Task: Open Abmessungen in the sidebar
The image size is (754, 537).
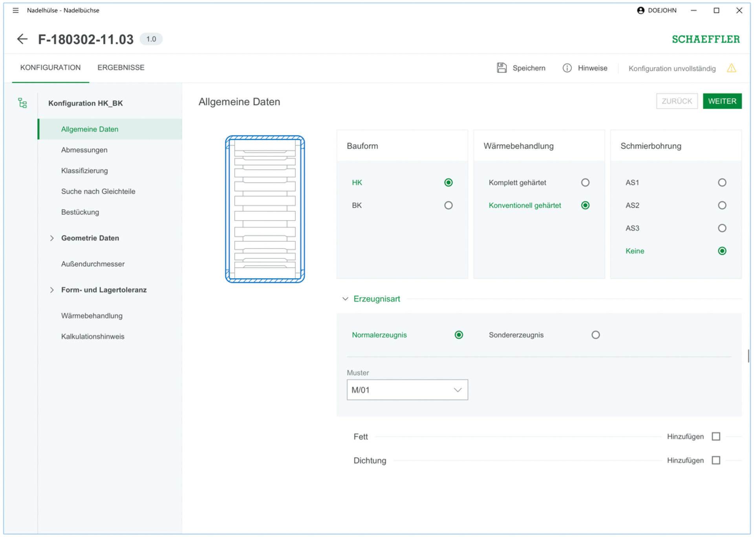Action: (x=84, y=150)
